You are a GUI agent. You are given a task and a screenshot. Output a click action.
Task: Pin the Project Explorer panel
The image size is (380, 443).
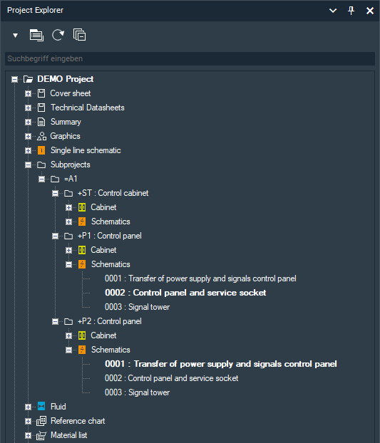coord(351,11)
